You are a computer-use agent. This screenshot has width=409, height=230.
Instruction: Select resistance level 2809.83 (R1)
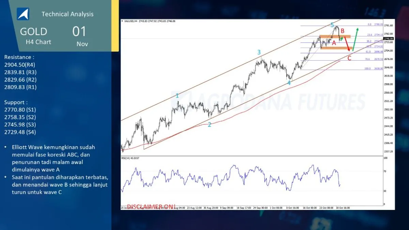[20, 87]
